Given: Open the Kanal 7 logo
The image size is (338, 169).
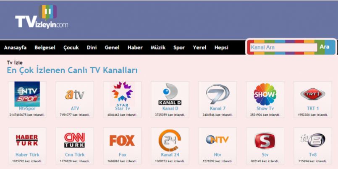Looking at the screenshot, I should pos(218,94).
